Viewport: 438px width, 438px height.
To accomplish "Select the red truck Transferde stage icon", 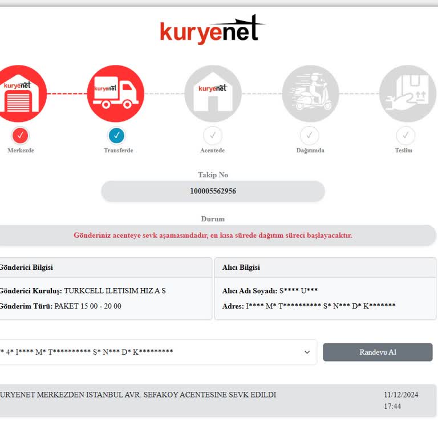I will pyautogui.click(x=116, y=94).
